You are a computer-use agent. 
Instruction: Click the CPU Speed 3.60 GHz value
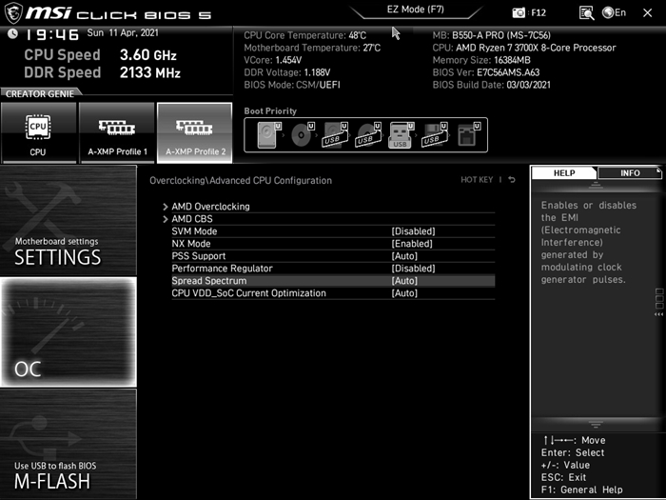[x=147, y=55]
